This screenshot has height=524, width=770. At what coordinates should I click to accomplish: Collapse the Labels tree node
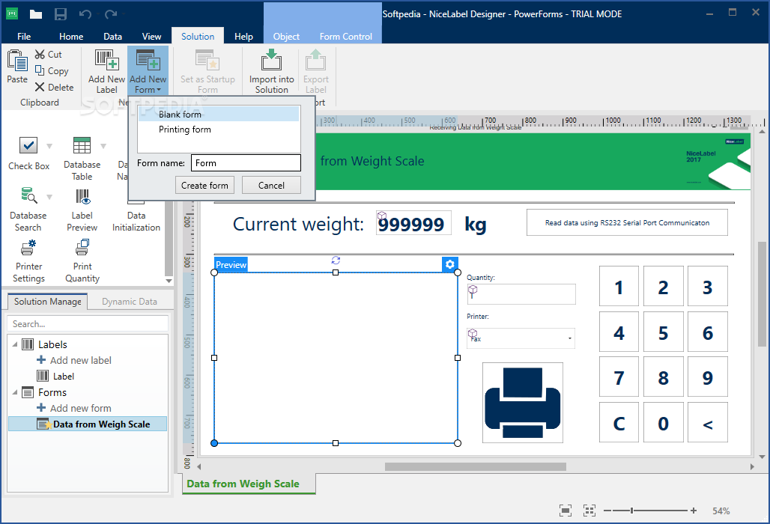(x=15, y=344)
